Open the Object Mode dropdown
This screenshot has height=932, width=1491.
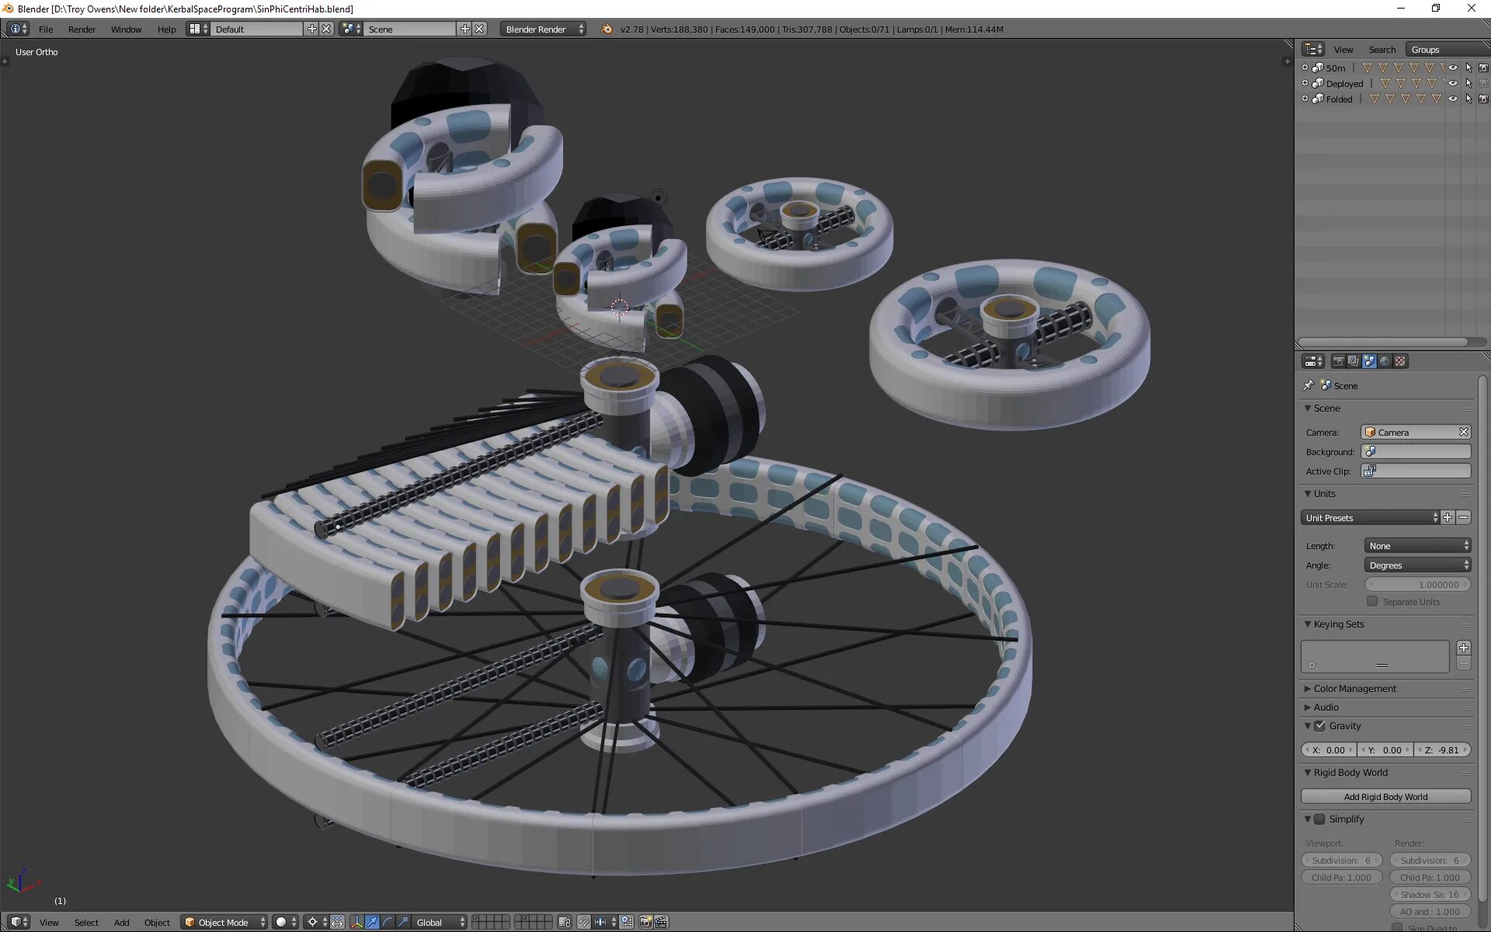coord(224,922)
